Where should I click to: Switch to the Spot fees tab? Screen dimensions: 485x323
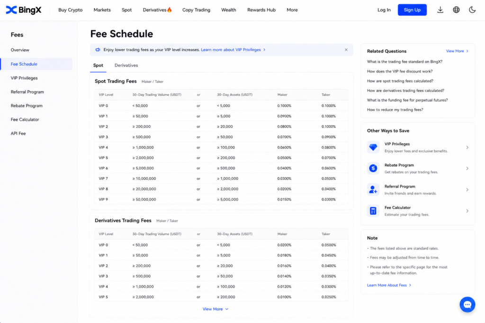click(x=98, y=65)
